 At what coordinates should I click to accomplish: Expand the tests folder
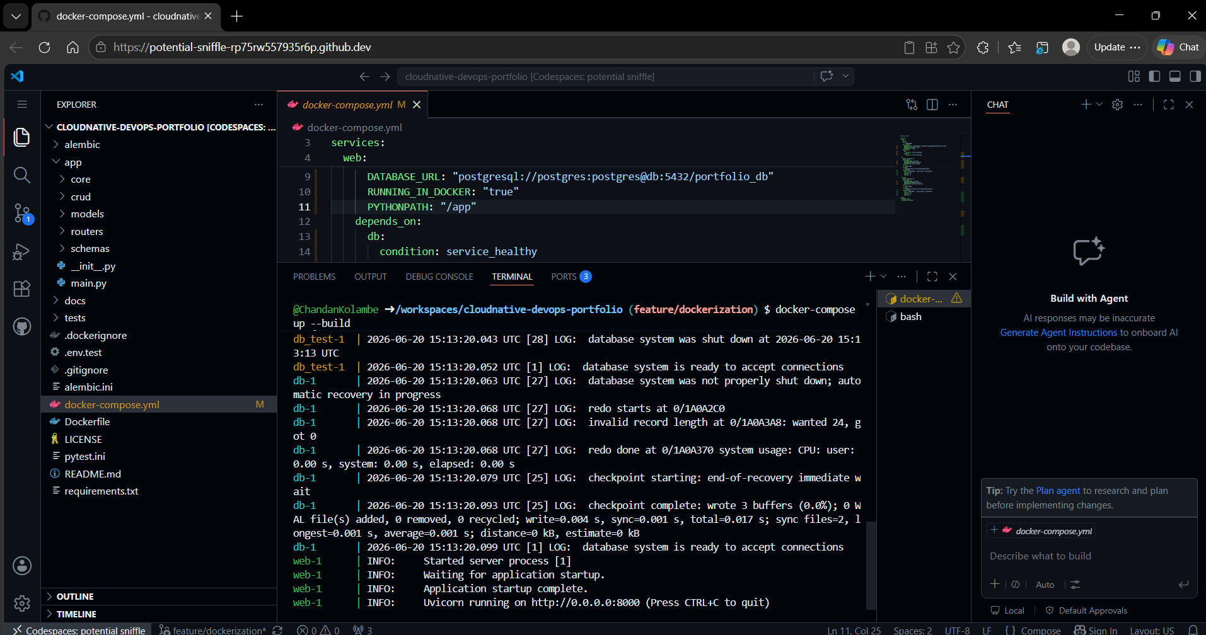coord(159,318)
